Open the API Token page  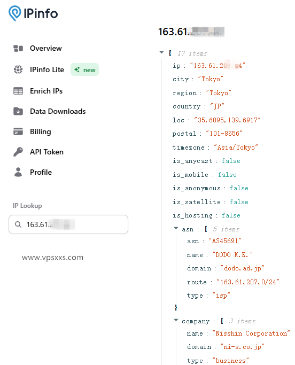coord(47,152)
